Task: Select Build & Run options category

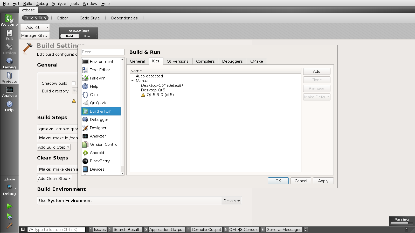Action: (101, 111)
